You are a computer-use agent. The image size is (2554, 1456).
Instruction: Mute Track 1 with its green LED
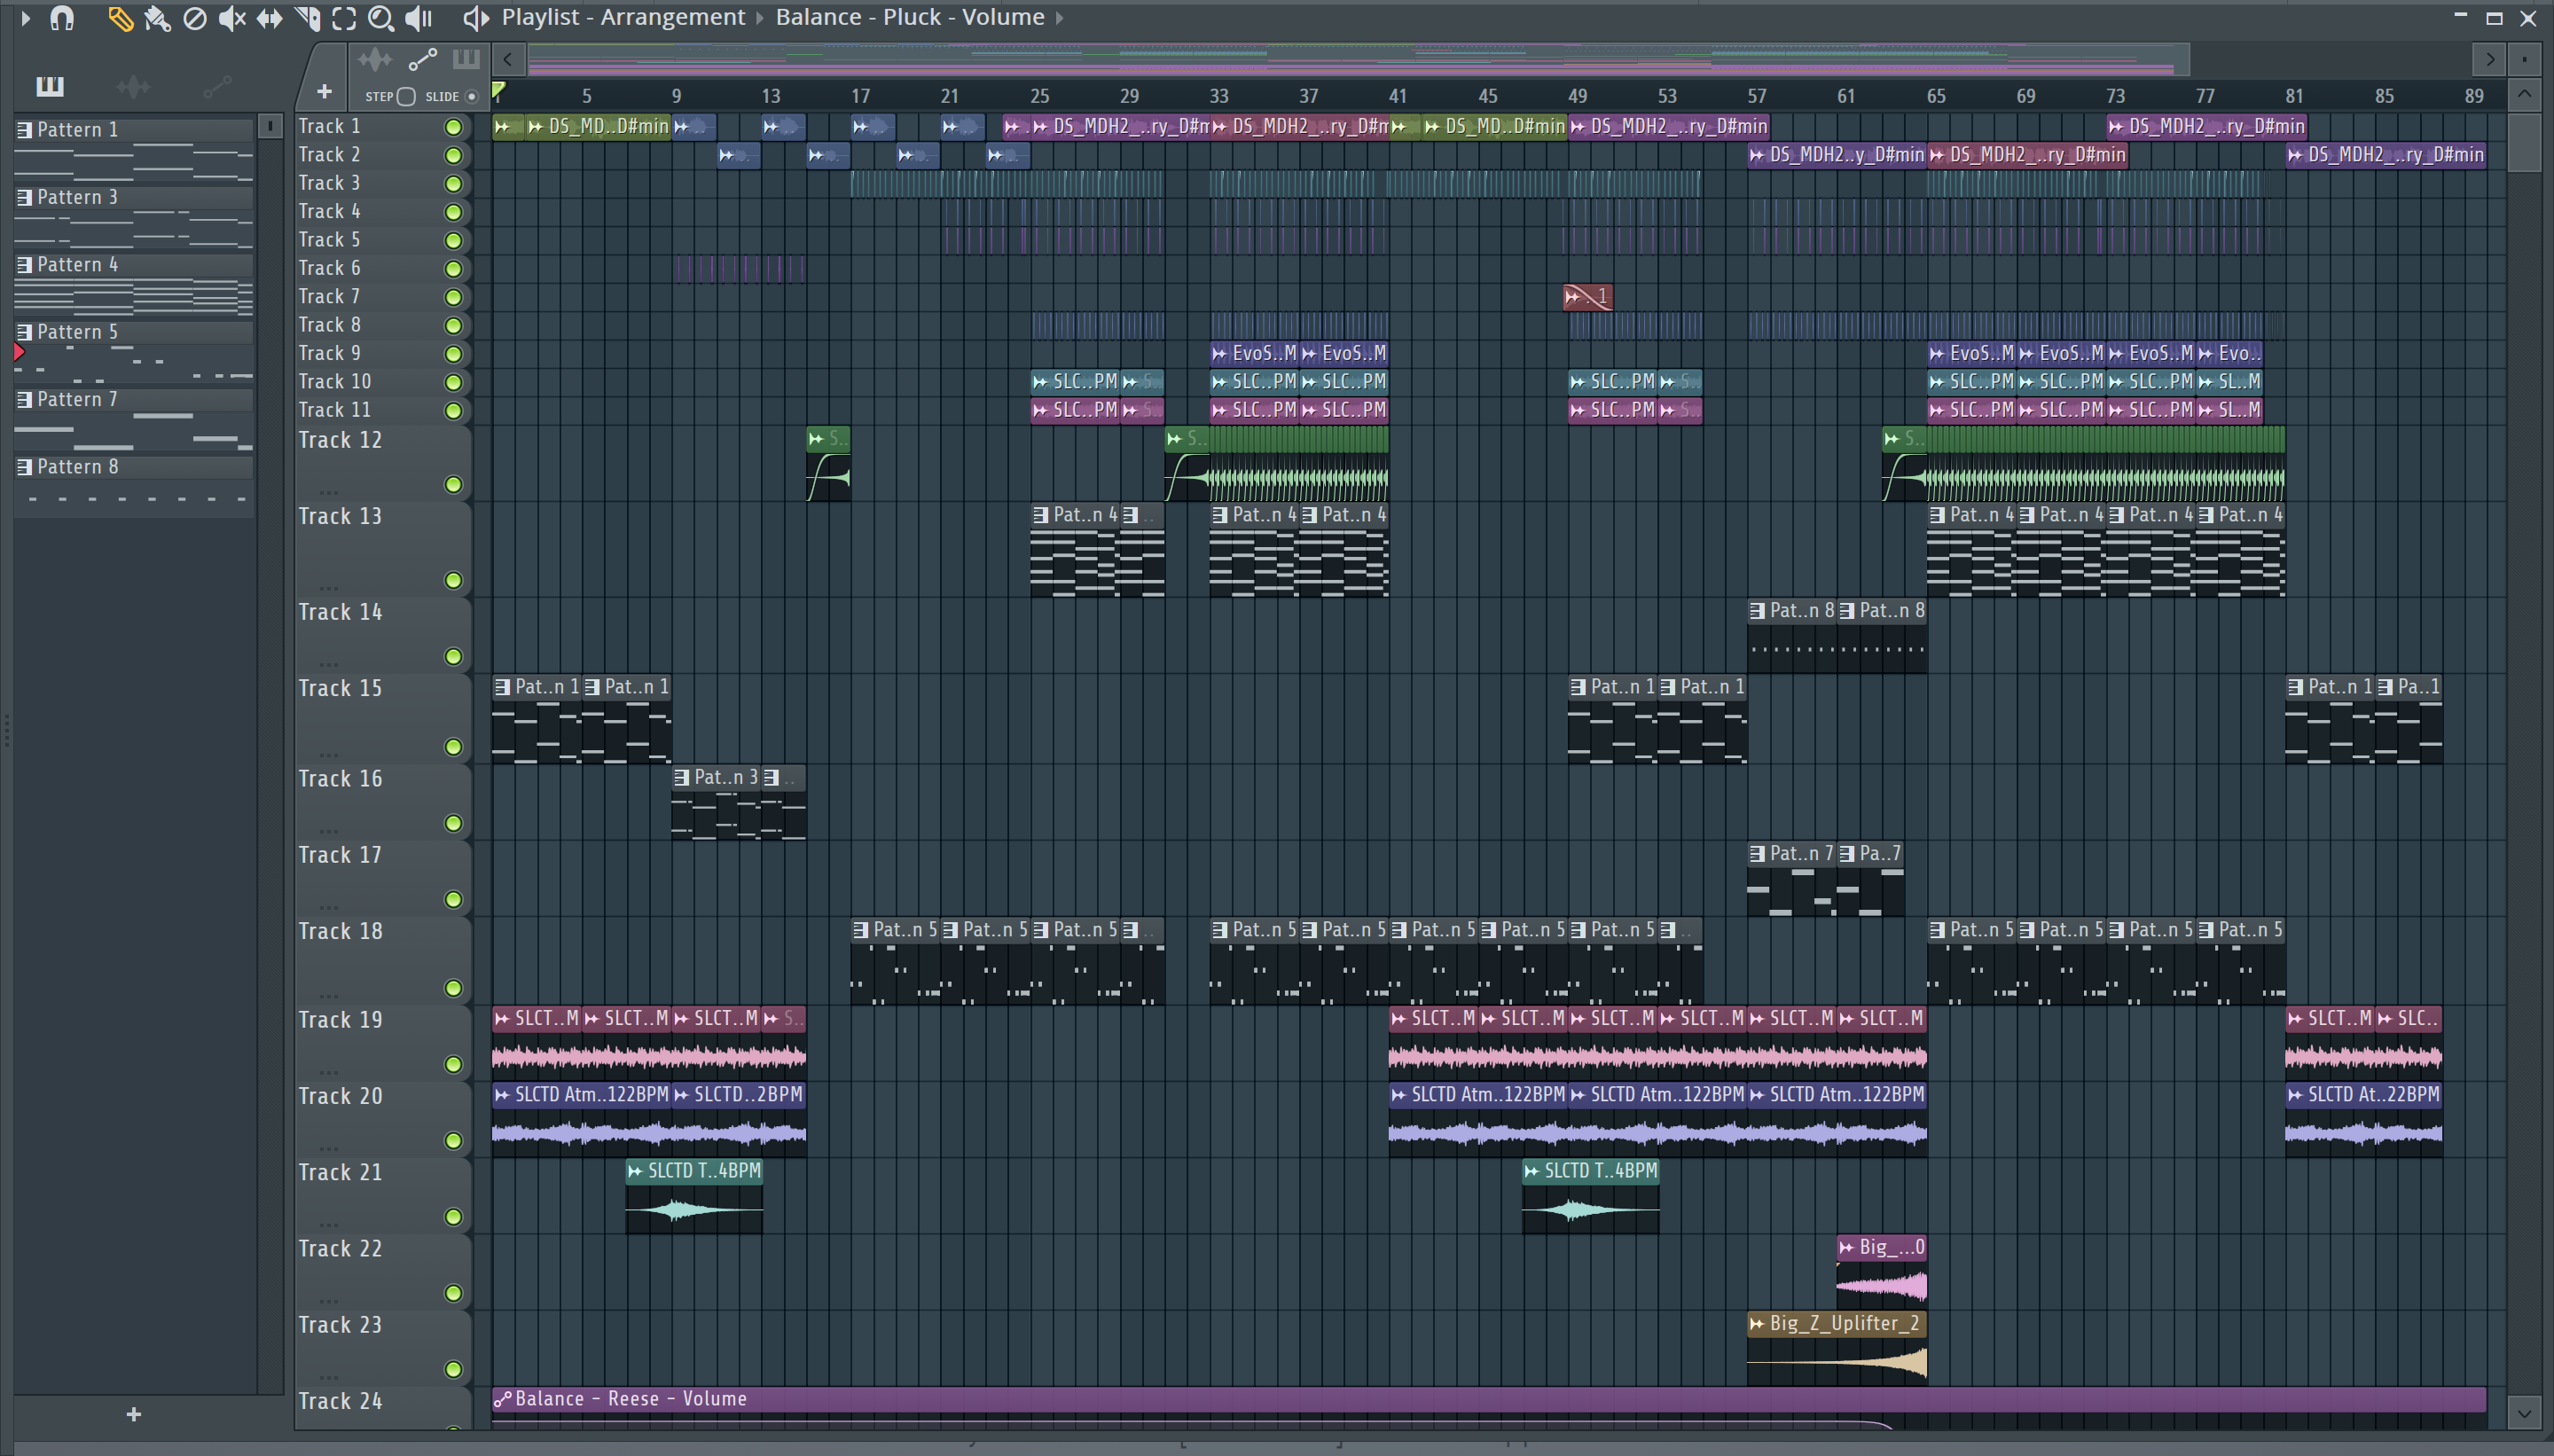(x=453, y=127)
